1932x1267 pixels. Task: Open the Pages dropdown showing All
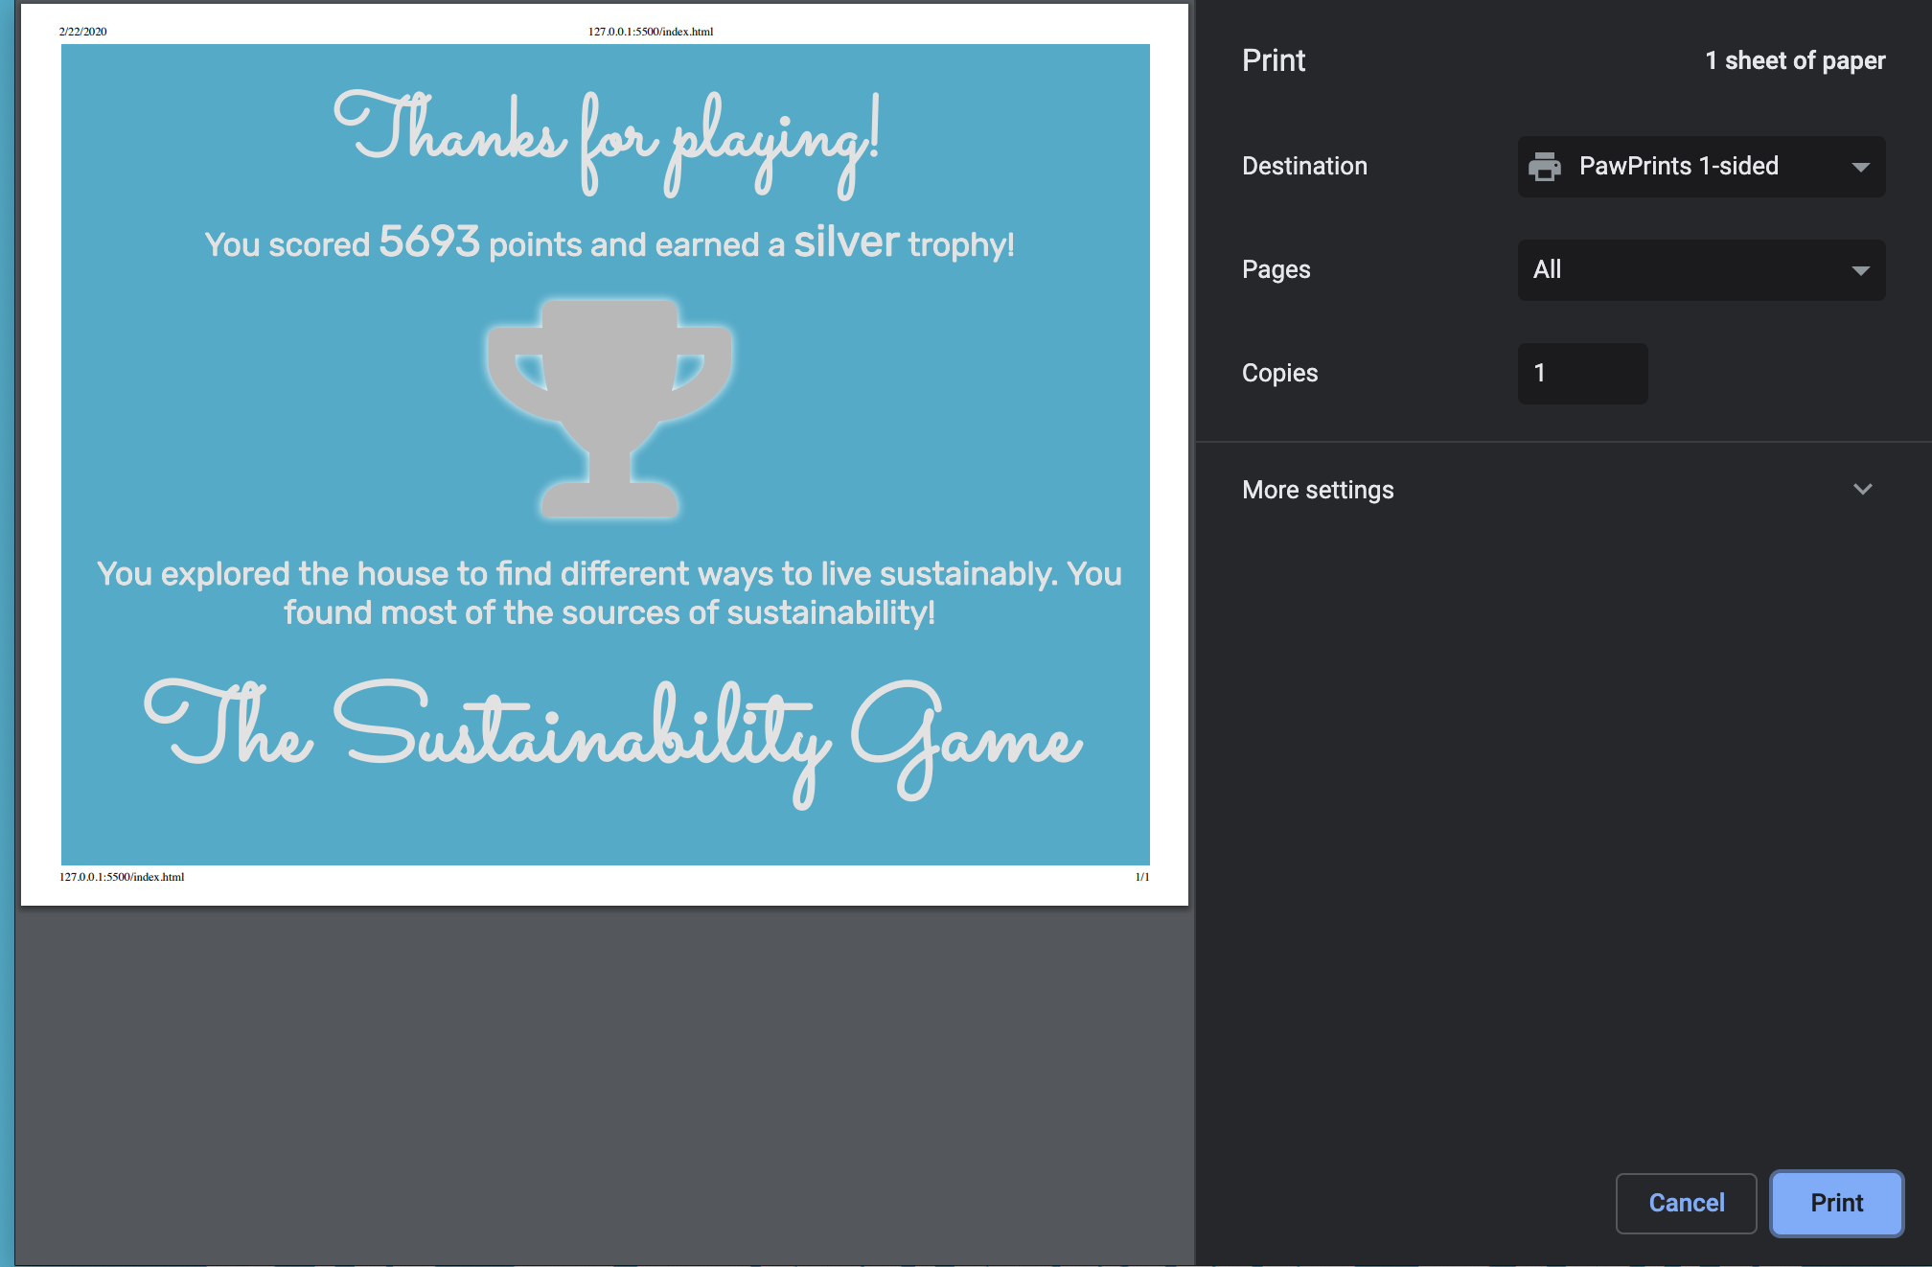[x=1701, y=269]
